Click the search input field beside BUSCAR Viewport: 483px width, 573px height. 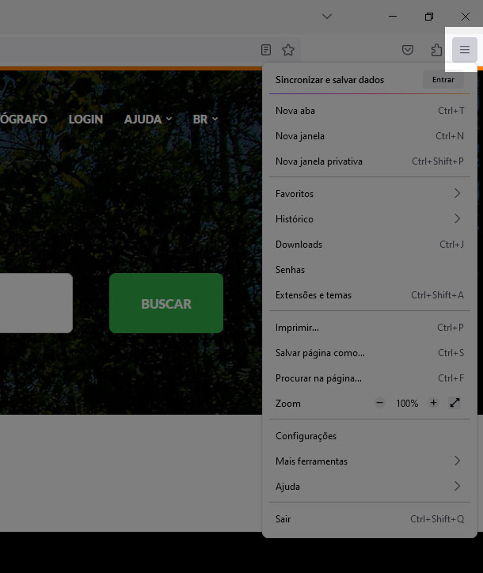tap(36, 303)
